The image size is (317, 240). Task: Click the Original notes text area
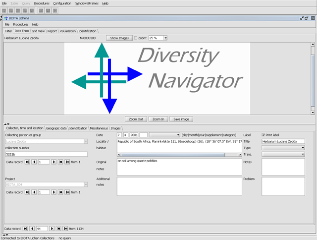179,167
